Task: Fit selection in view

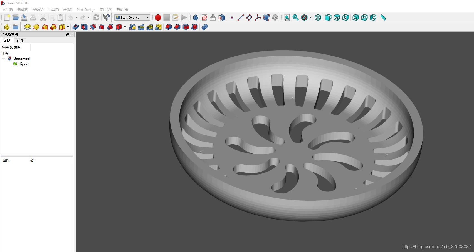Action: (x=296, y=17)
